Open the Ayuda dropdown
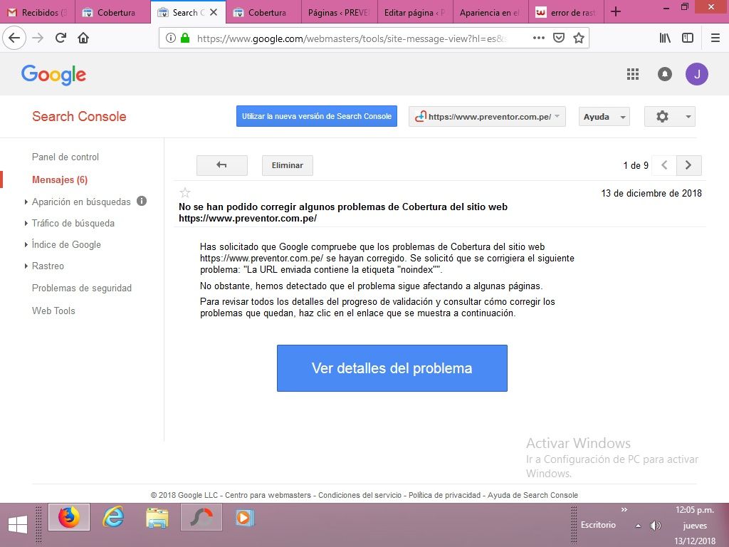Image resolution: width=729 pixels, height=547 pixels. click(604, 117)
